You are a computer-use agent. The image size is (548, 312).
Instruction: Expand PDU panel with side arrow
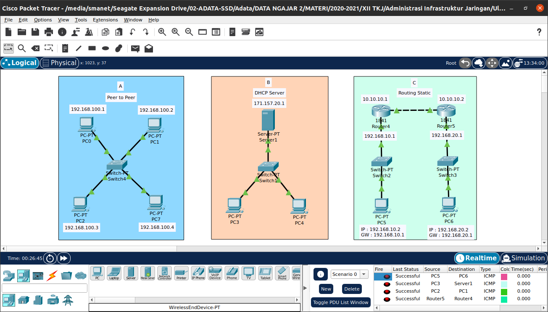point(305,288)
